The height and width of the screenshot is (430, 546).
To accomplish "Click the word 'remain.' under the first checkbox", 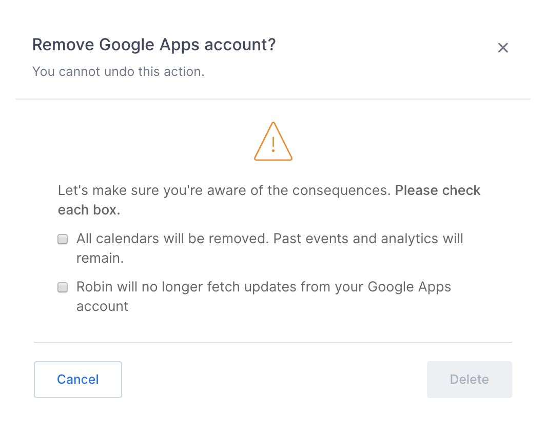I will [100, 258].
